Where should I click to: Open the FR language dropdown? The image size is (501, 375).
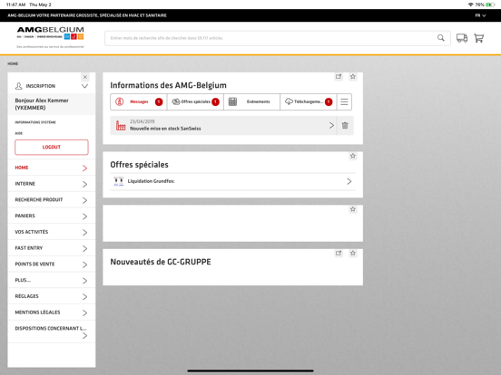coord(480,15)
